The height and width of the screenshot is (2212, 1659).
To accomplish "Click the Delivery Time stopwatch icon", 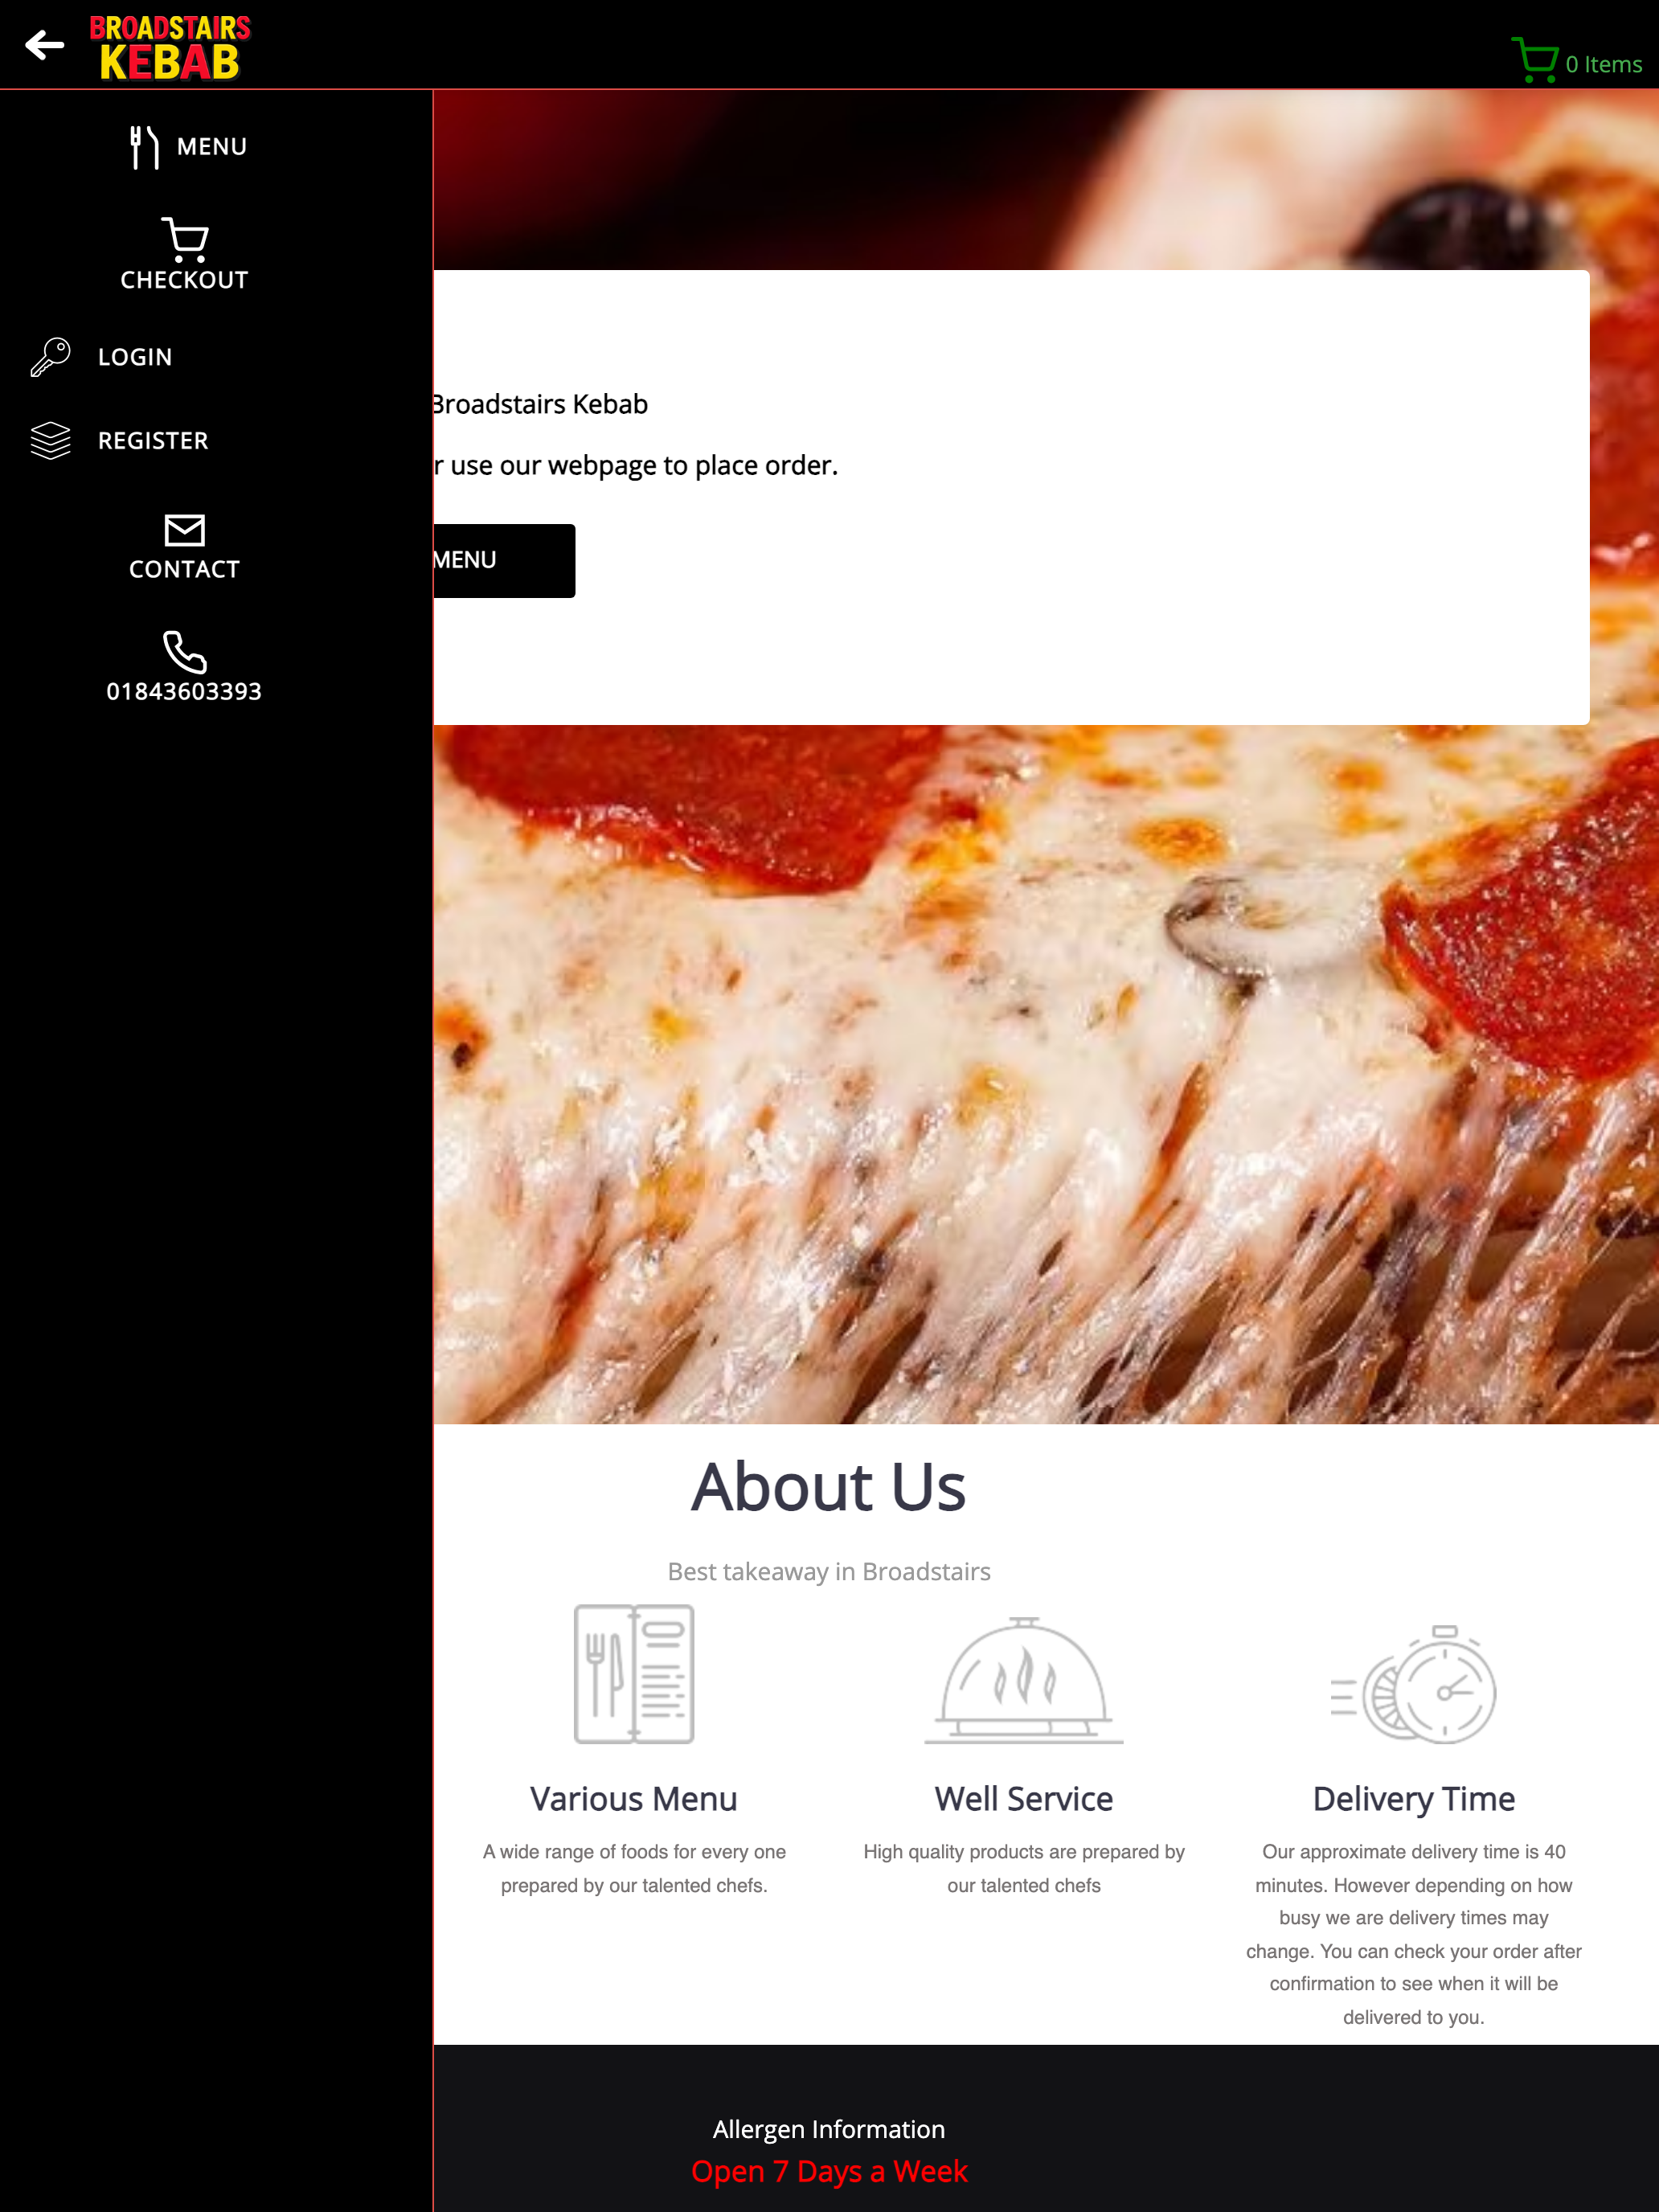I will [x=1414, y=1685].
